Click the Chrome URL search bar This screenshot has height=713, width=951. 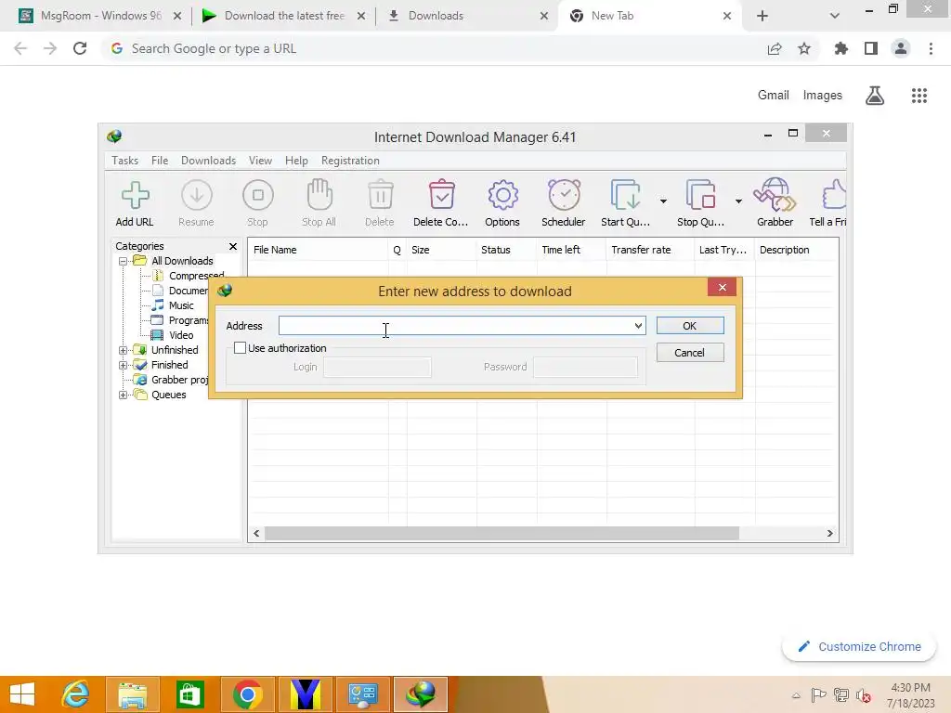coord(431,48)
